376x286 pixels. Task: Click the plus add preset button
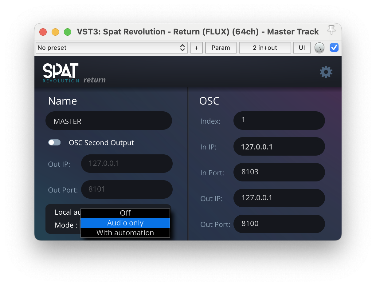[197, 48]
